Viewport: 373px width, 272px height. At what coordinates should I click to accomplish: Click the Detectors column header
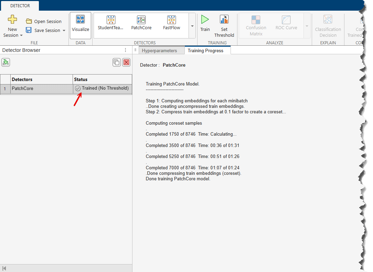(x=42, y=80)
